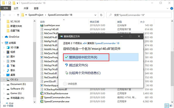Sort files by date modified column

[x=94, y=22]
